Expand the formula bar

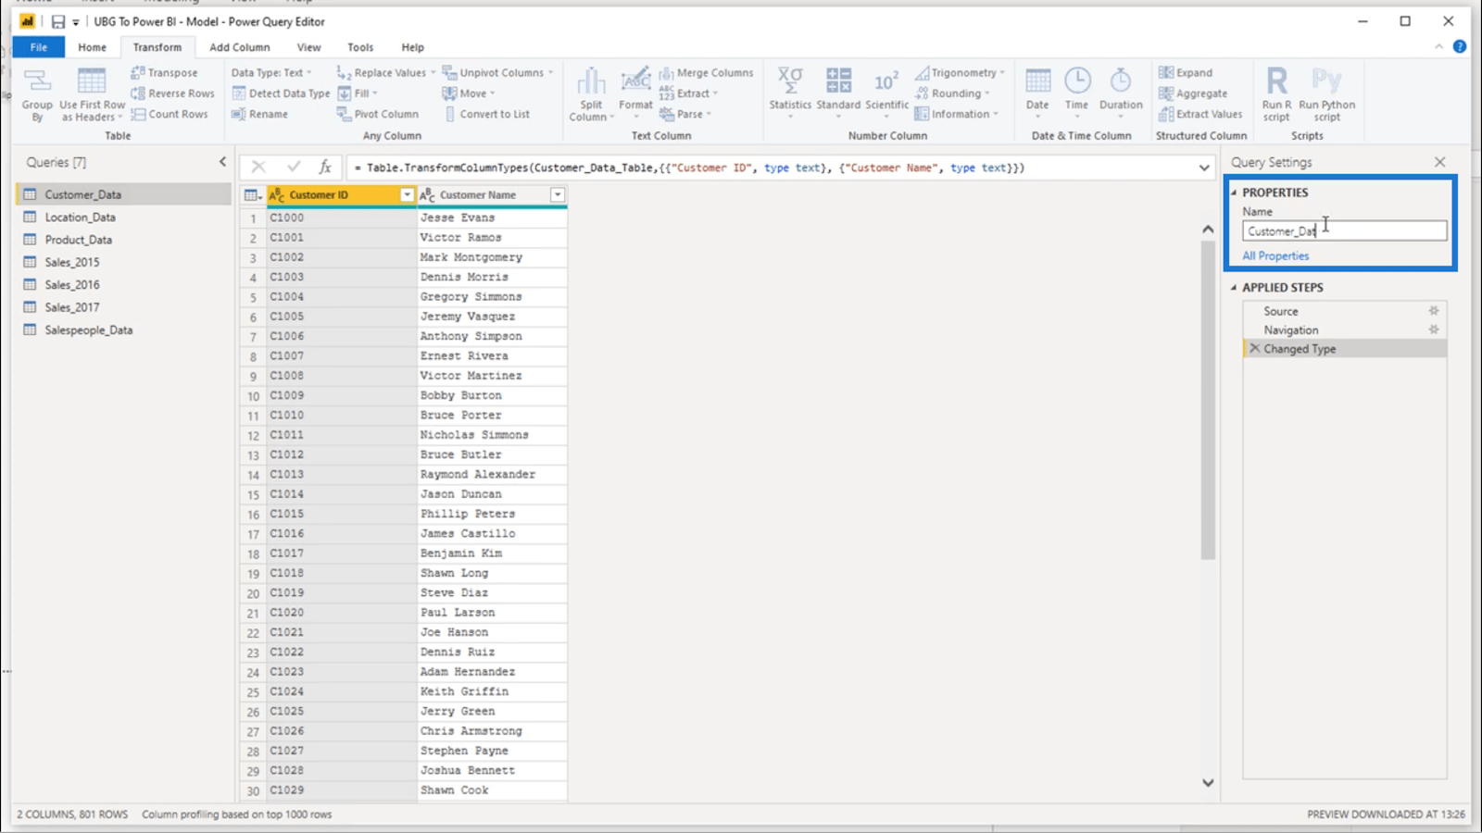(1204, 168)
